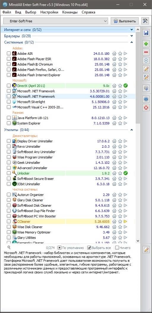Image resolution: width=152 pixels, height=313 pixels.
Task: Check the CCleaner checkbox
Action: [x=9, y=221]
